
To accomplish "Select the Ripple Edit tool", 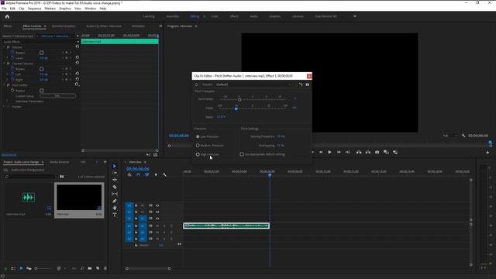I will [115, 180].
